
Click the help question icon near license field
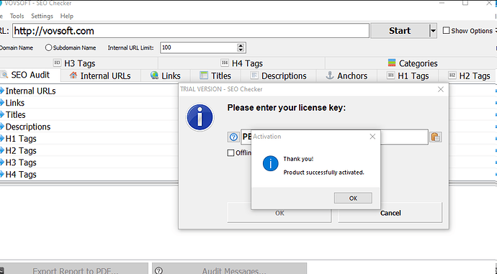point(233,137)
